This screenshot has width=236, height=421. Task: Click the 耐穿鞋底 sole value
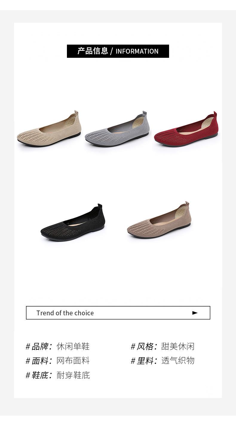(x=73, y=375)
